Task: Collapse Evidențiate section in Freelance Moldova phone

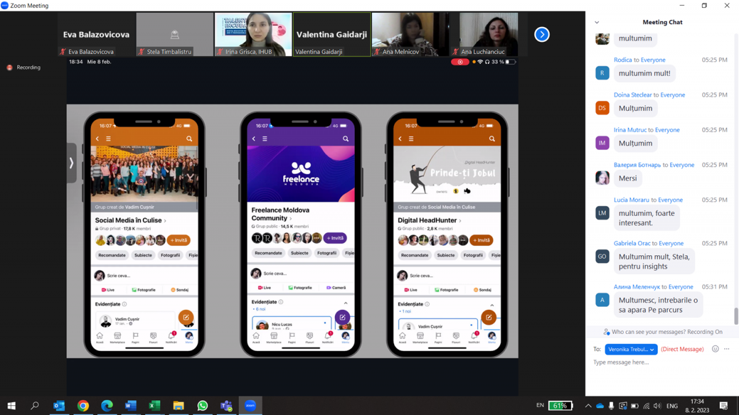Action: point(345,302)
